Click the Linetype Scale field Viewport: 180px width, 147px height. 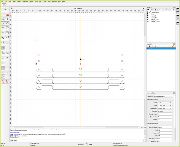tap(165, 114)
